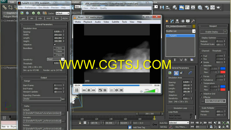231x130 pixels.
Task: Open 3ds Max Hierarchy panel icon
Action: coord(177,21)
